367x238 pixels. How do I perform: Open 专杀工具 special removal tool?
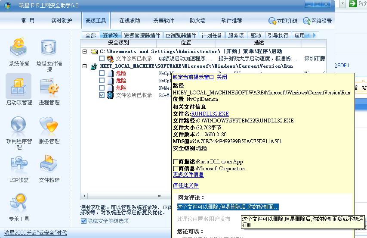click(19, 207)
